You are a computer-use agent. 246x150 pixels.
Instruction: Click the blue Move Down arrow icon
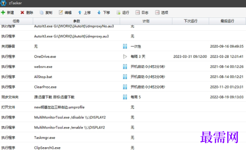[x=99, y=12]
